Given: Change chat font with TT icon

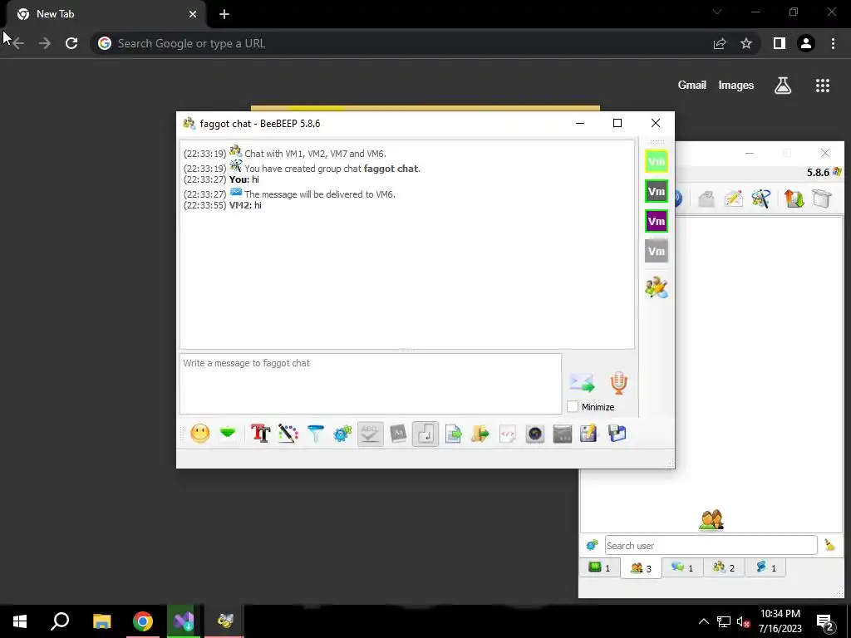Looking at the screenshot, I should tap(260, 434).
